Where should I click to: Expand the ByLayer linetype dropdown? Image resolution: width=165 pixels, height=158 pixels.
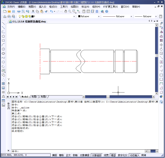click(x=117, y=16)
